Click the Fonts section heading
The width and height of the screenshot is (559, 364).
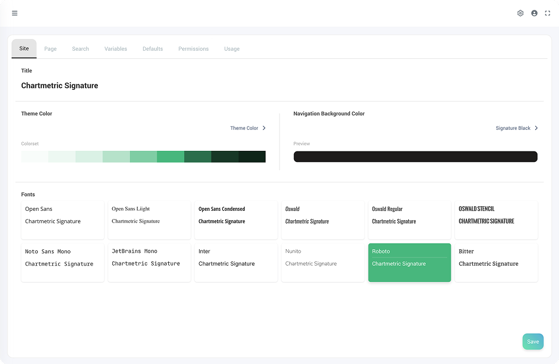(x=28, y=195)
